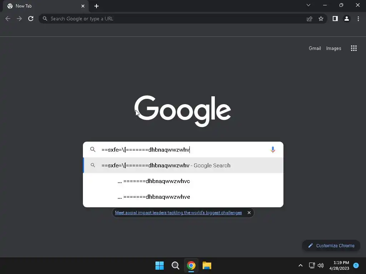Open the clock showing 1:19 PM
The image size is (366, 274).
(x=339, y=265)
